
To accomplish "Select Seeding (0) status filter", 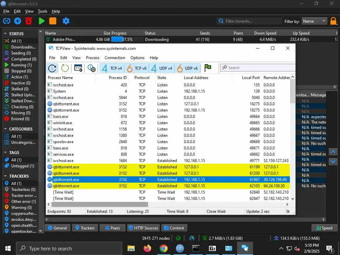I will pos(21,53).
